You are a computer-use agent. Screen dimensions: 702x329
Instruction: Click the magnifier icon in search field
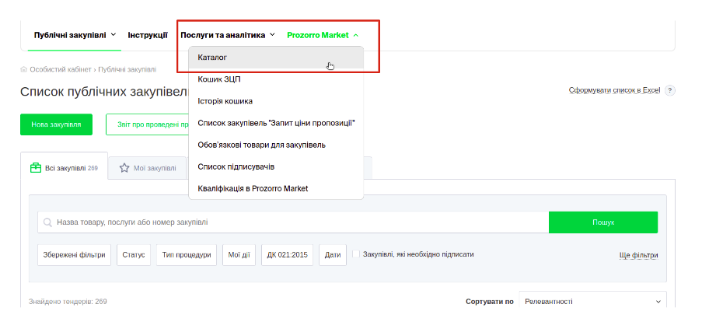pyautogui.click(x=48, y=222)
